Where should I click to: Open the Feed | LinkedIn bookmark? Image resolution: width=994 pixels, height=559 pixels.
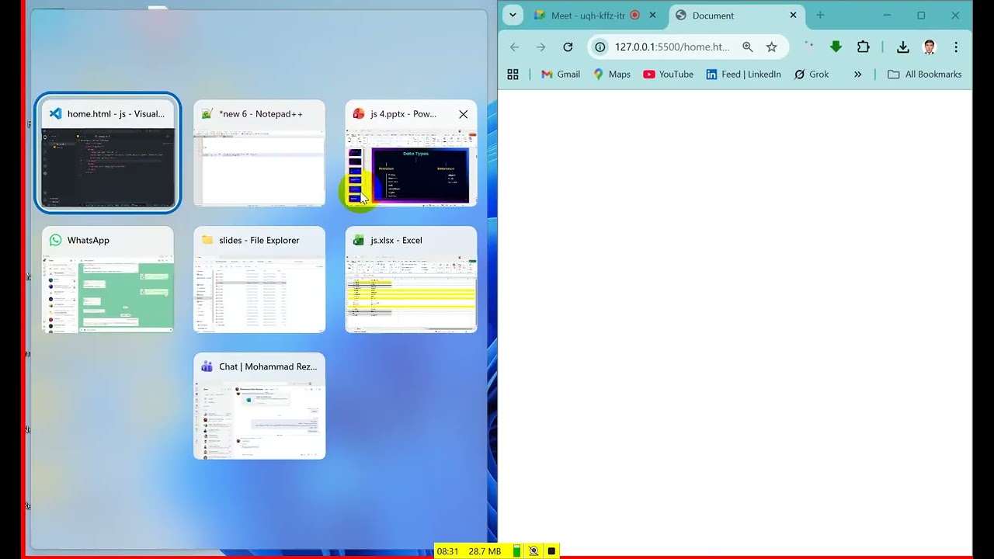coord(744,75)
